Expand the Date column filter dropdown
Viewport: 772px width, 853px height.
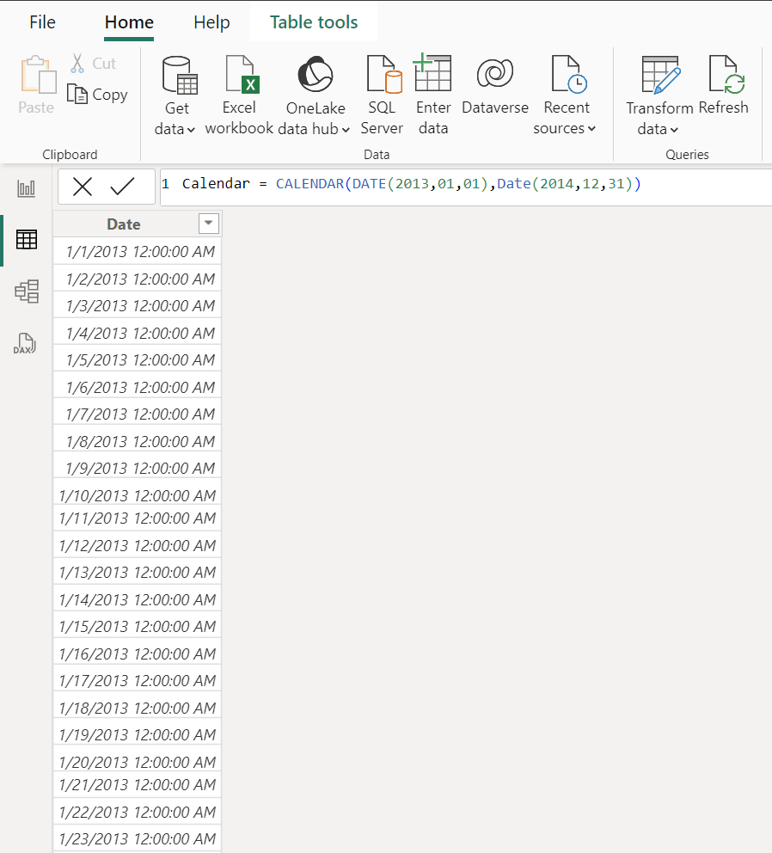(208, 223)
